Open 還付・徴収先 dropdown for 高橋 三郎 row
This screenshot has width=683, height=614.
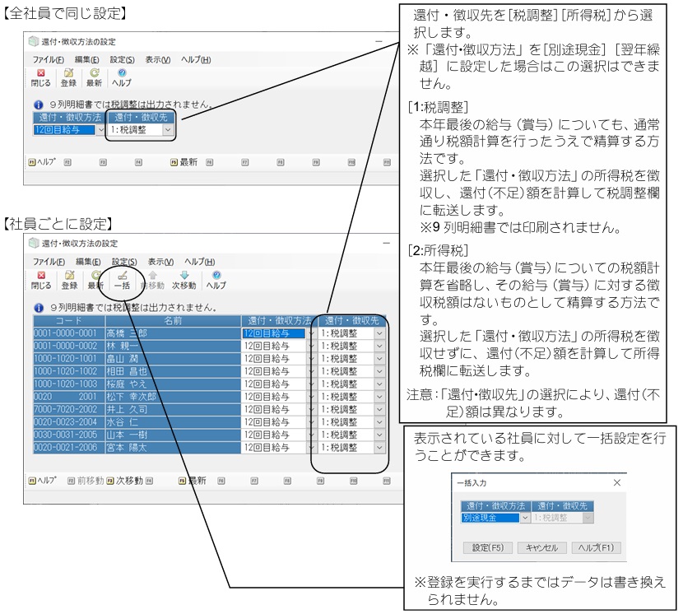click(x=379, y=333)
